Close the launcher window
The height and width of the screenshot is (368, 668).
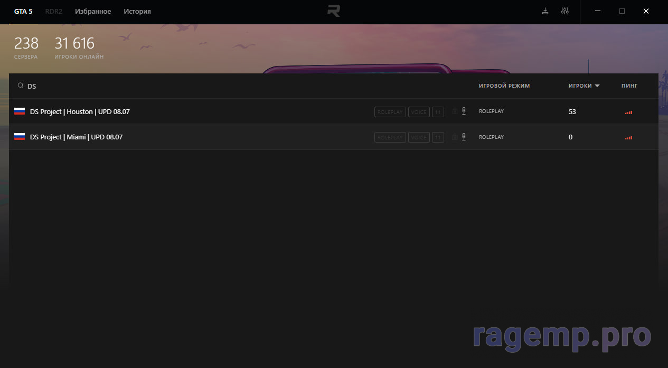(x=646, y=11)
